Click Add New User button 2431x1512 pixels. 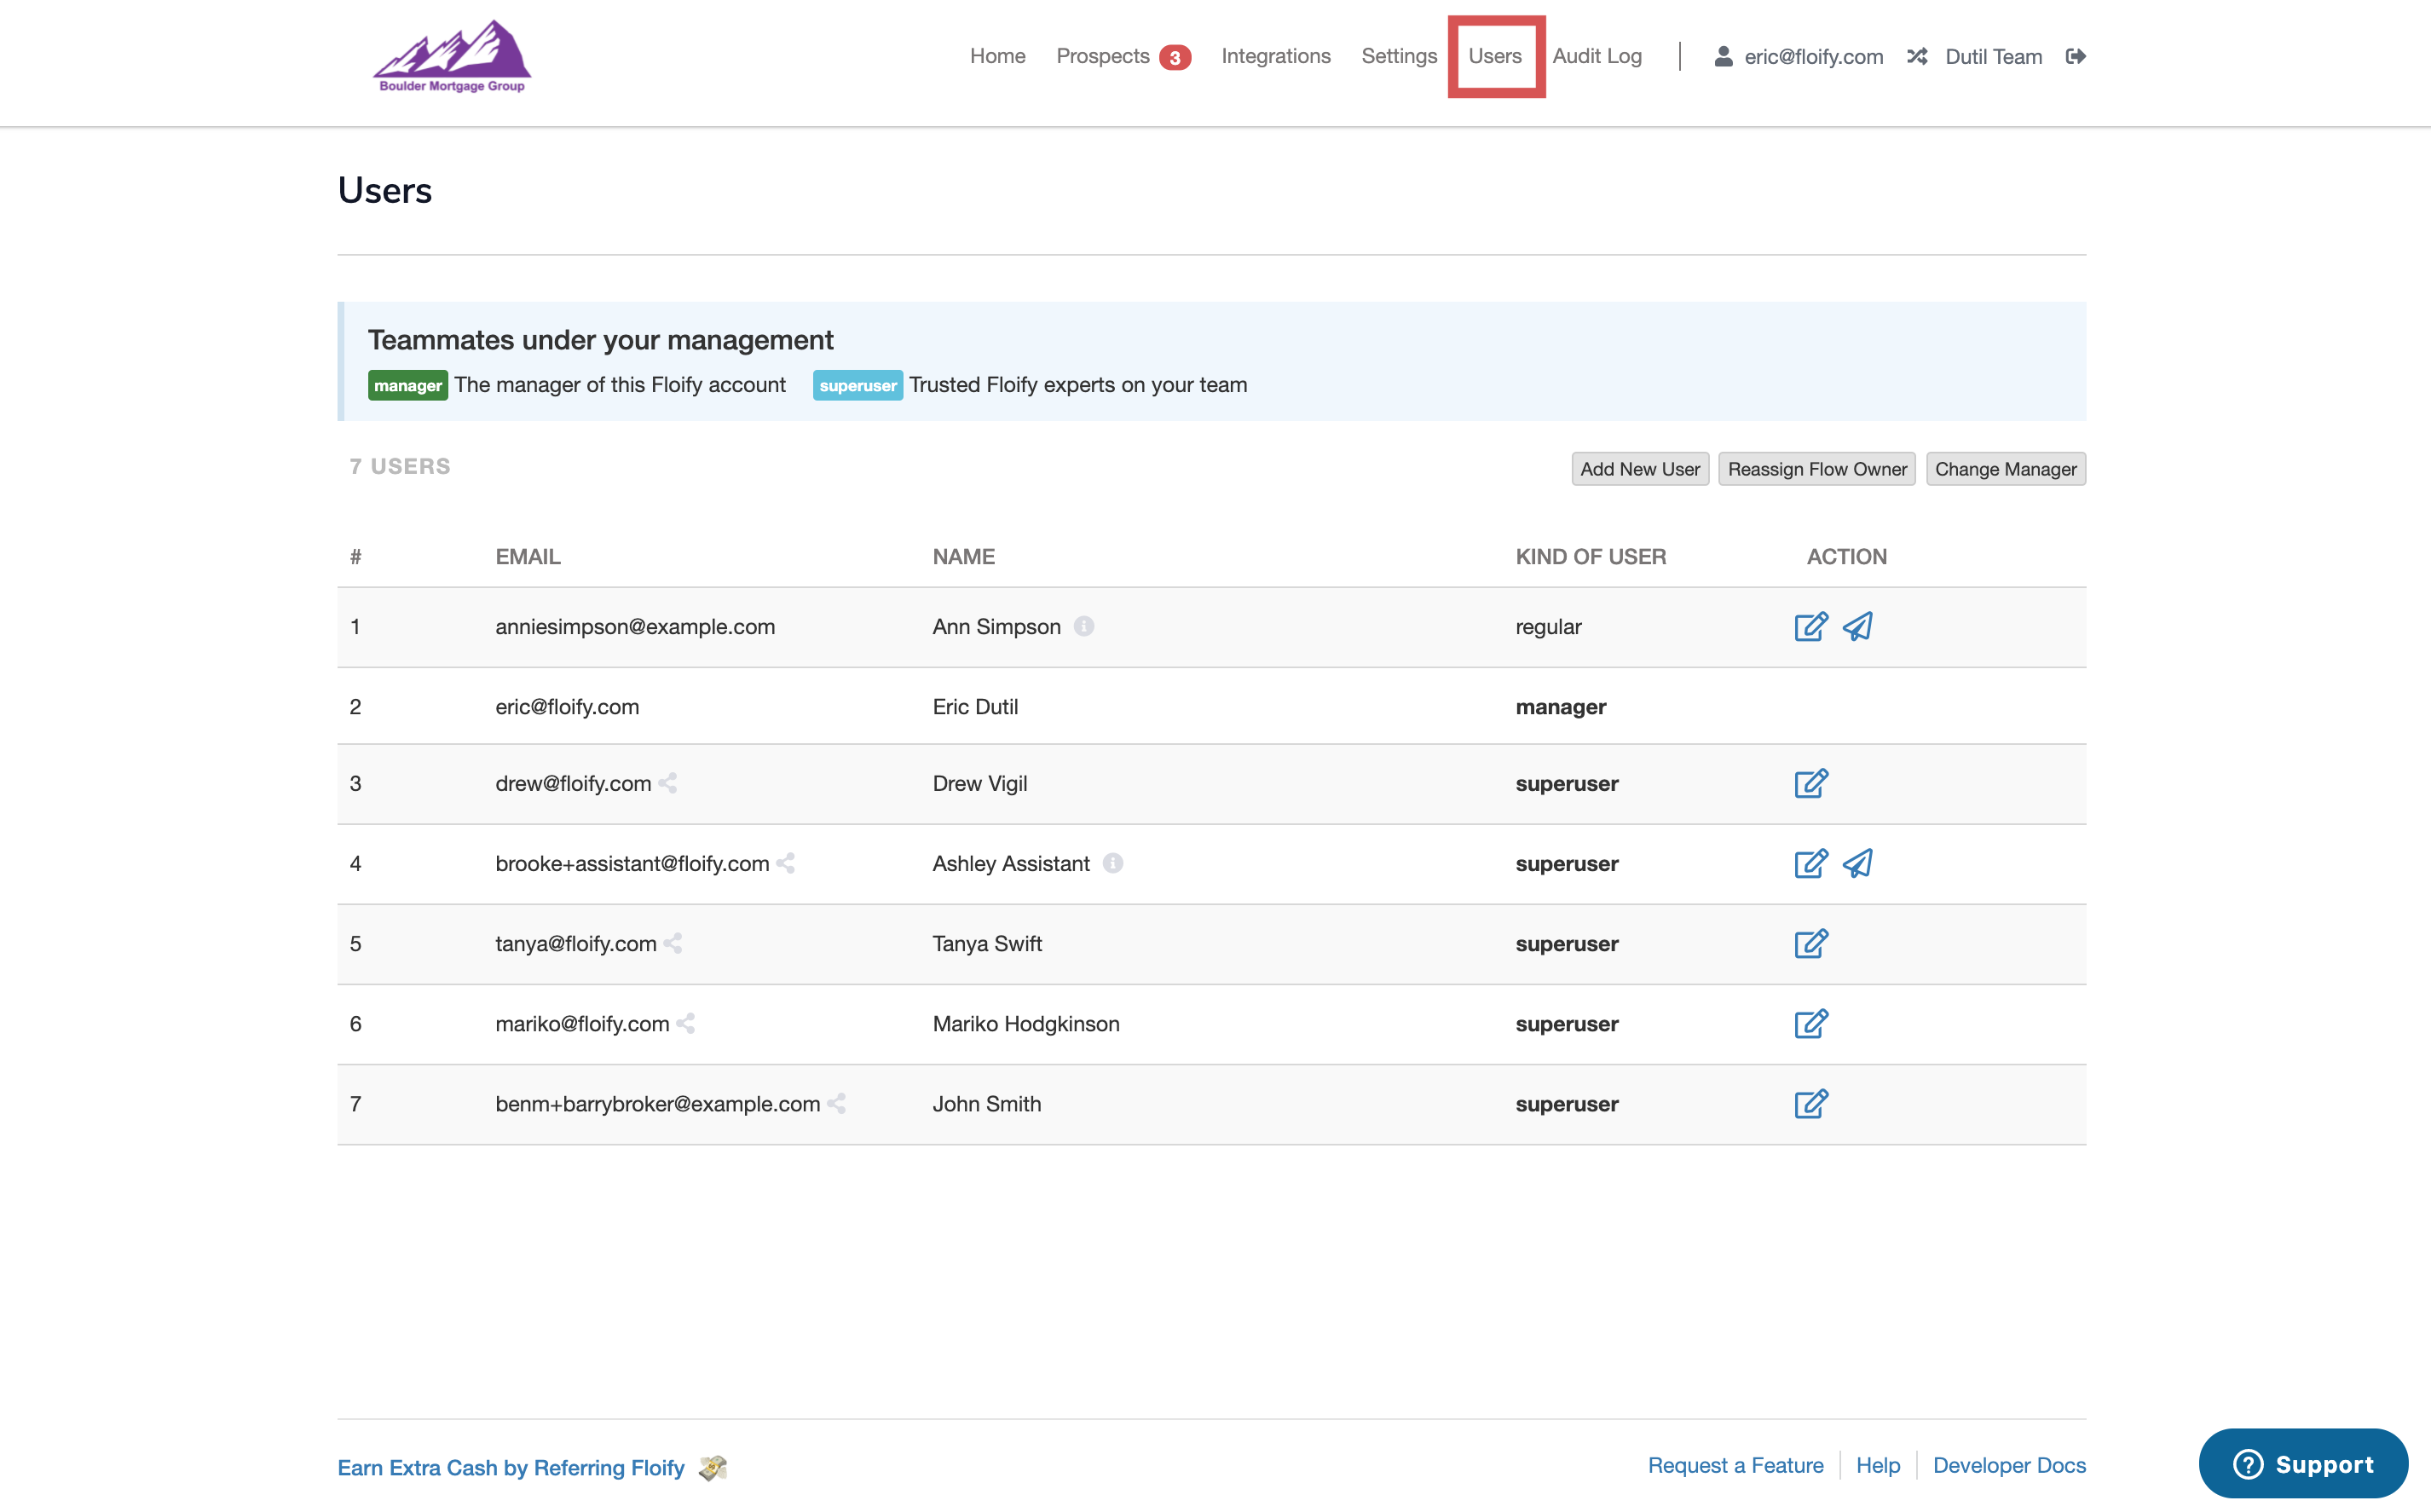(1639, 469)
